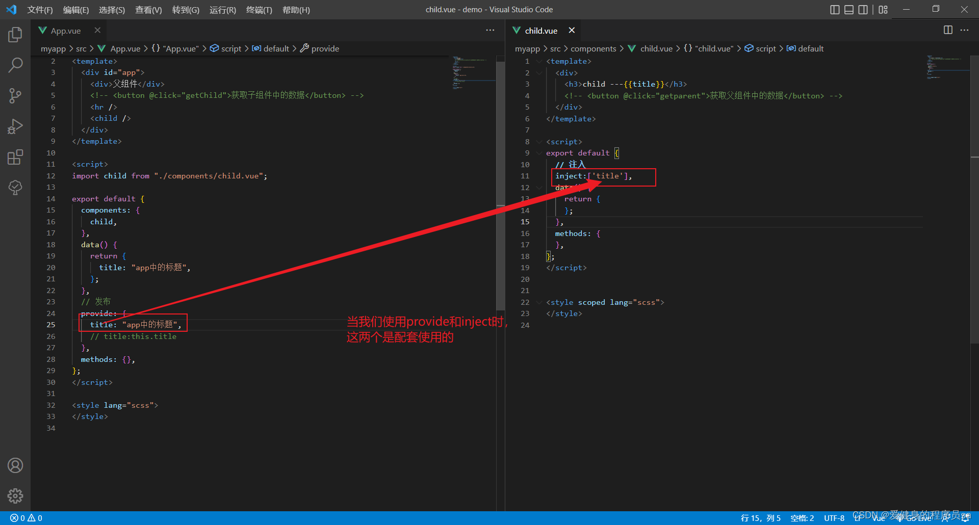The image size is (979, 525).
Task: Click UTF-8 encoding in status bar
Action: [x=834, y=518]
